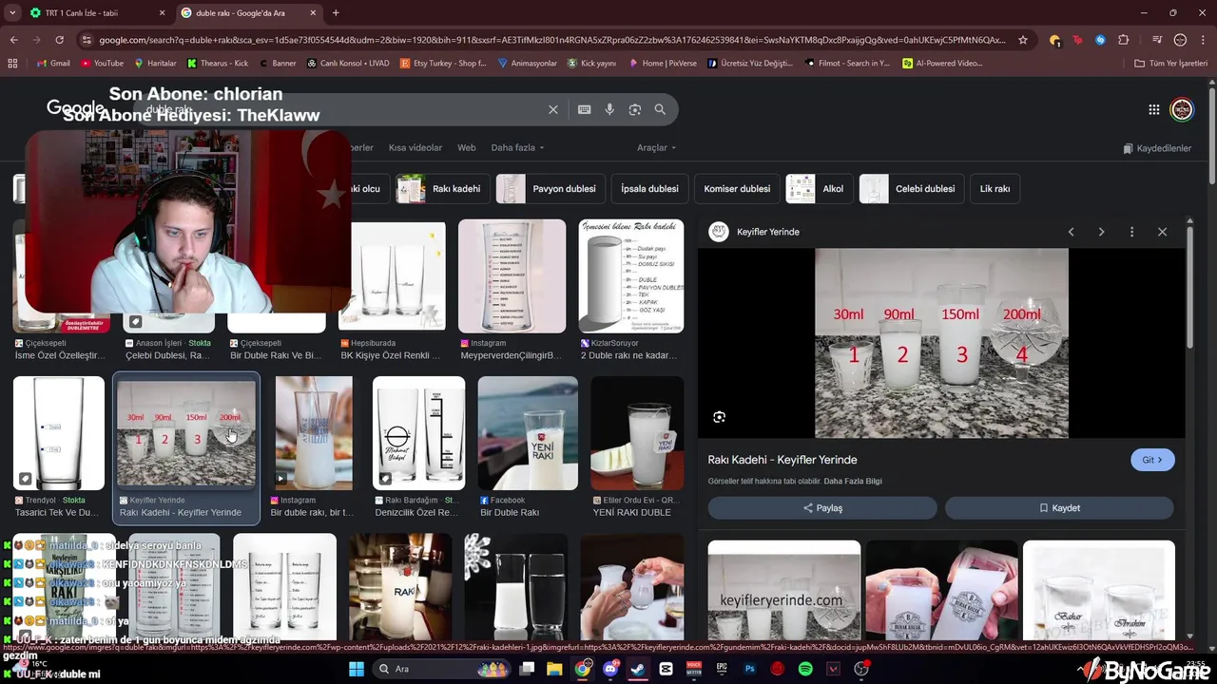Open the Bir Duble Rakı Facebook thumbnail
This screenshot has width=1217, height=684.
tap(528, 433)
